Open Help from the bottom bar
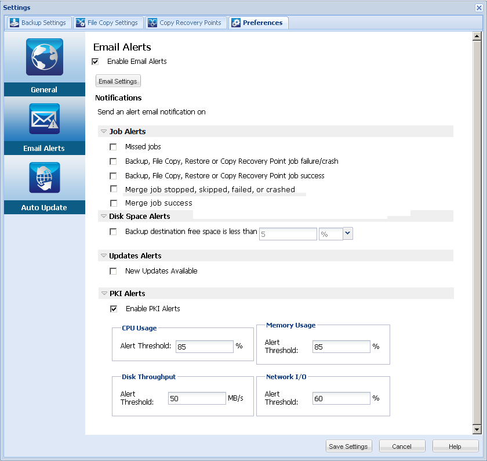487x461 pixels. 456,446
